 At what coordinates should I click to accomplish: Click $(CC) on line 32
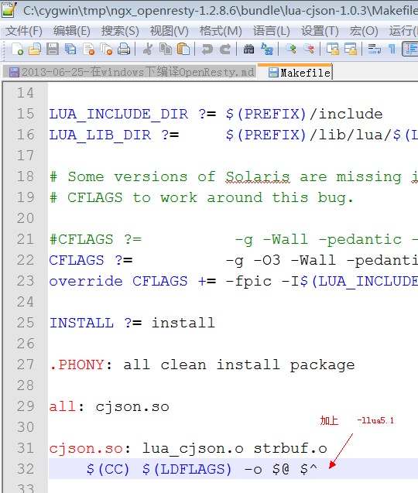[x=108, y=469]
